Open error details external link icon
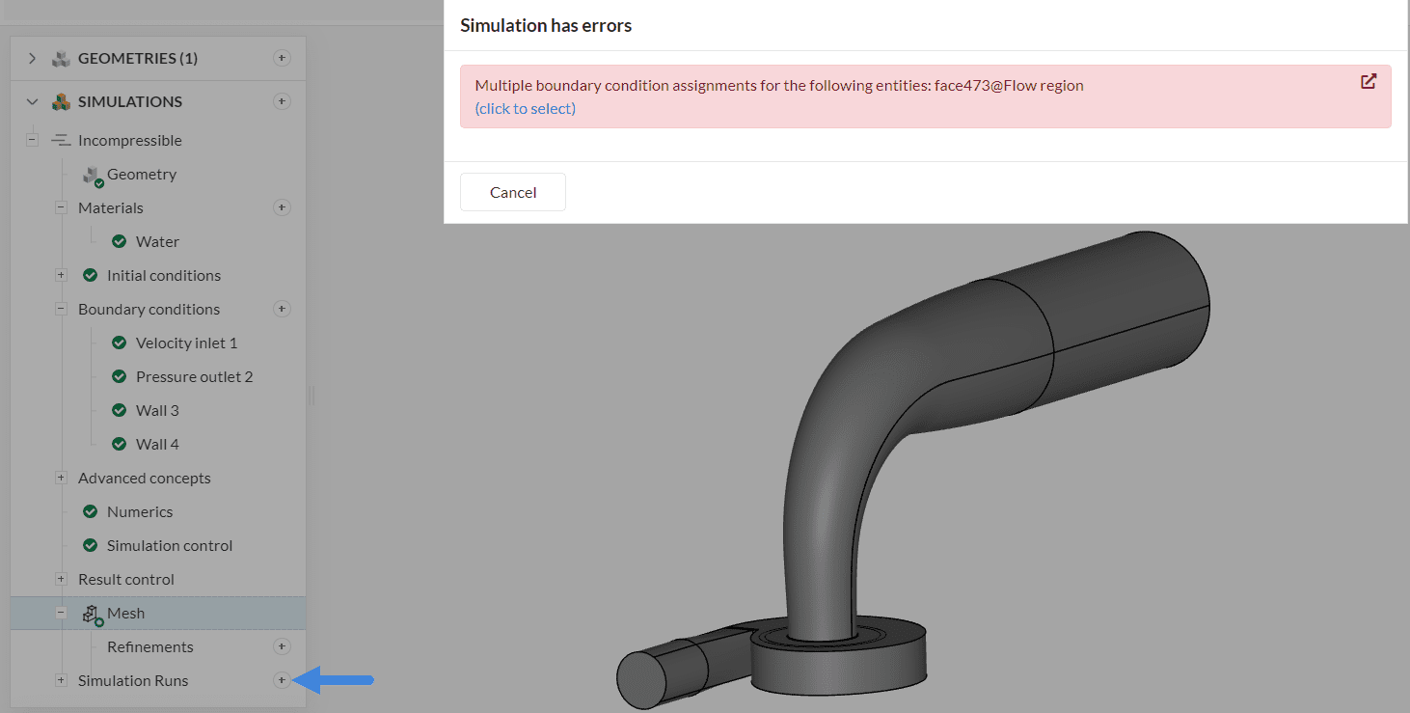1410x713 pixels. tap(1368, 82)
